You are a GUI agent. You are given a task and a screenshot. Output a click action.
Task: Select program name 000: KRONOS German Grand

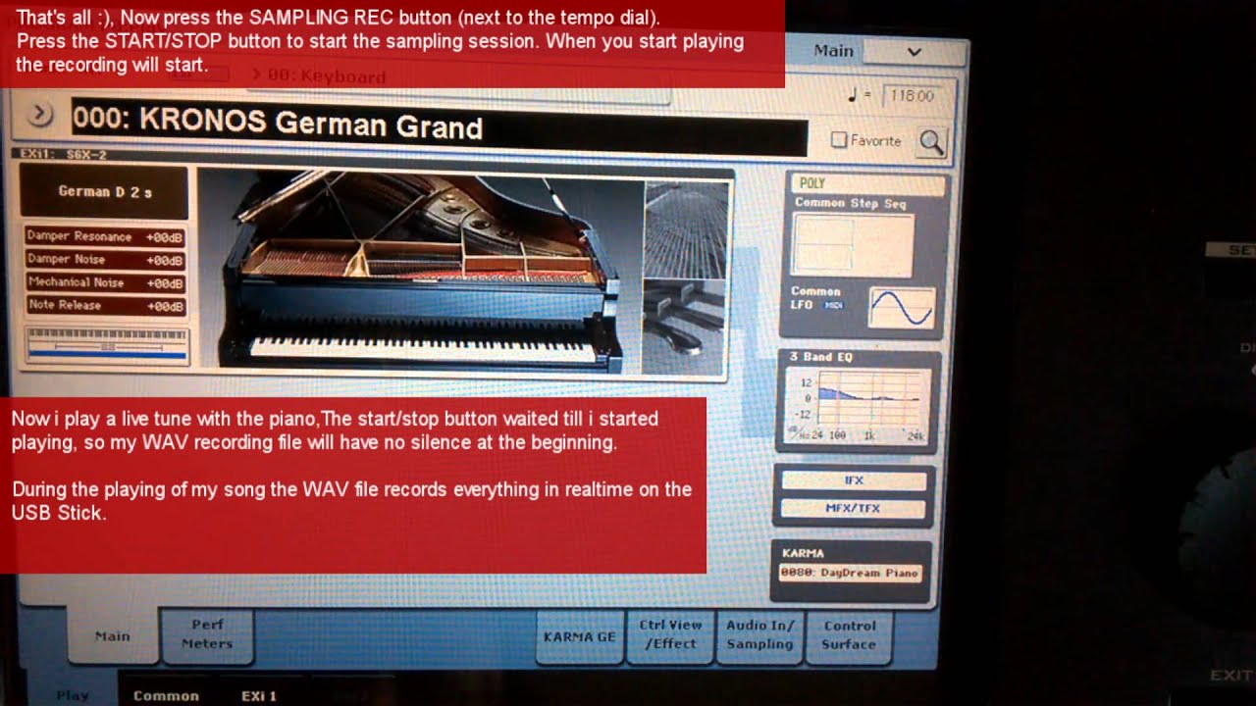pyautogui.click(x=439, y=125)
